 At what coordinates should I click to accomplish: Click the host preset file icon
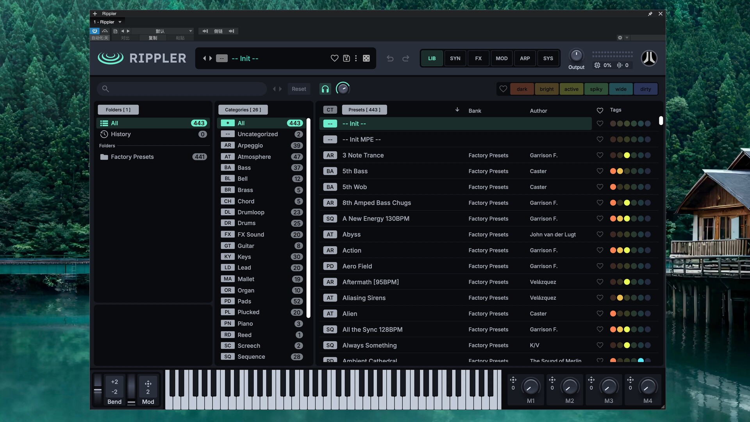[x=115, y=31]
